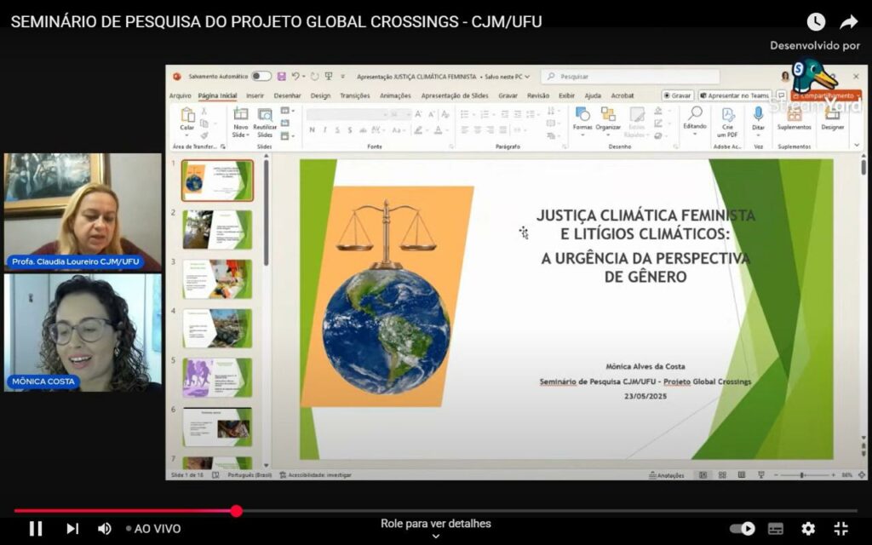Image resolution: width=872 pixels, height=545 pixels.
Task: Open the Revisão tab
Action: pyautogui.click(x=538, y=95)
